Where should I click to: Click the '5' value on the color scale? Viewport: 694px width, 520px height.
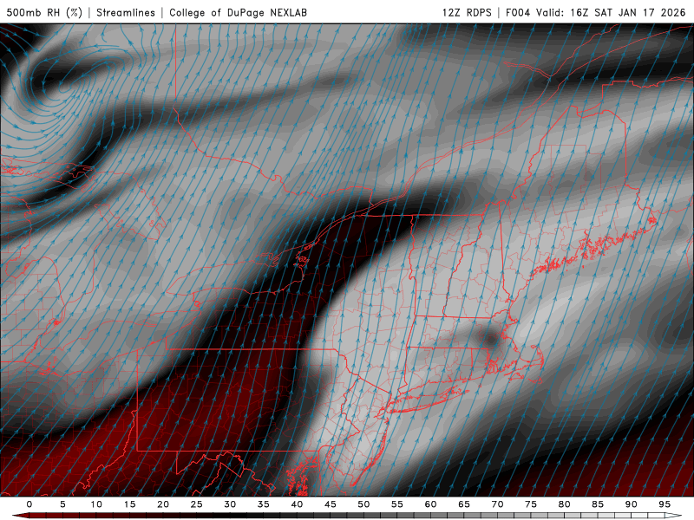point(62,504)
